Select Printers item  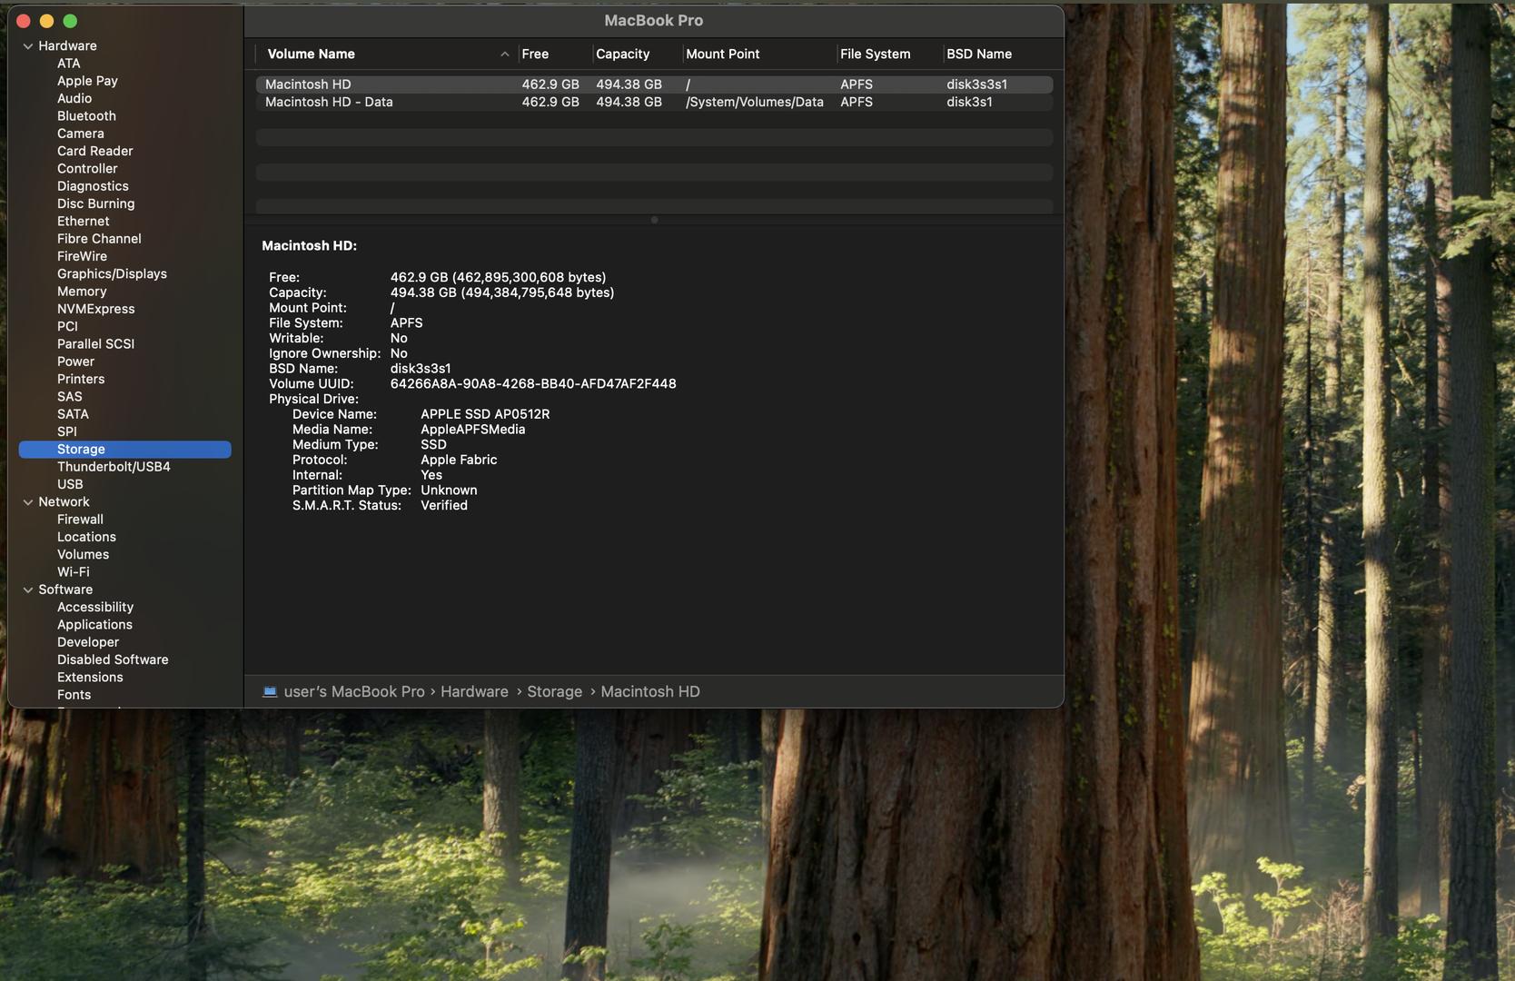coord(81,380)
